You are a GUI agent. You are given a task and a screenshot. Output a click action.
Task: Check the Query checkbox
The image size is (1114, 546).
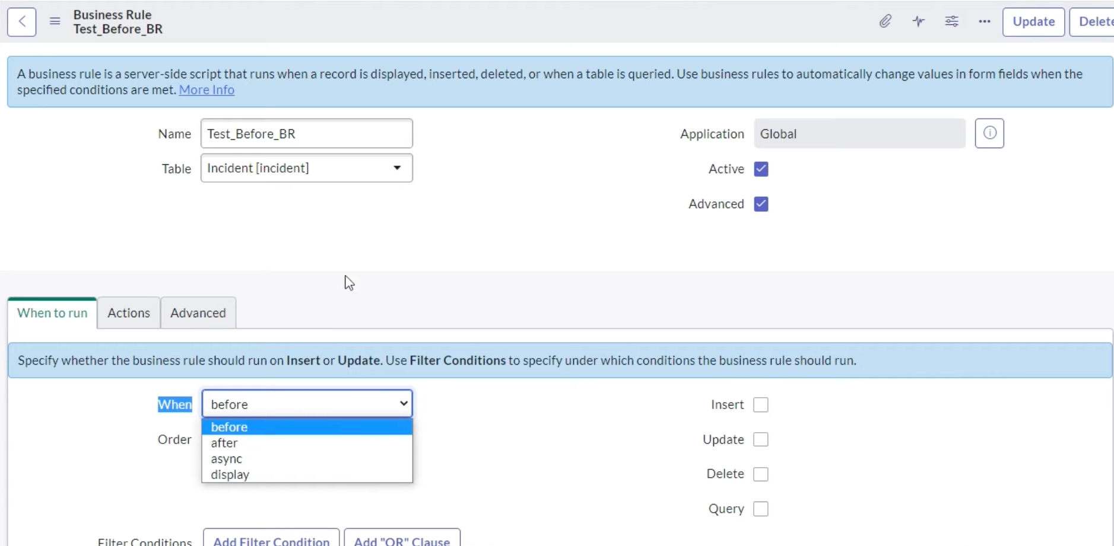(x=760, y=509)
